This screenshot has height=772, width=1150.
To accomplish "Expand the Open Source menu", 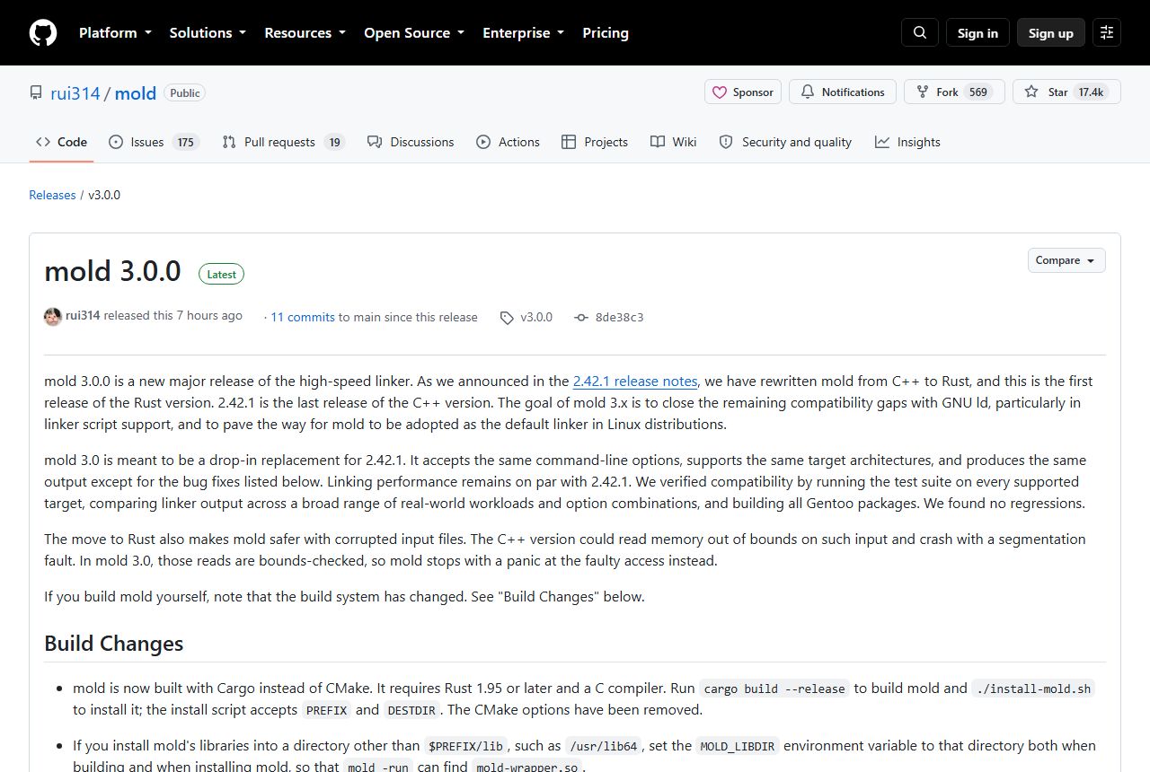I will coord(414,33).
